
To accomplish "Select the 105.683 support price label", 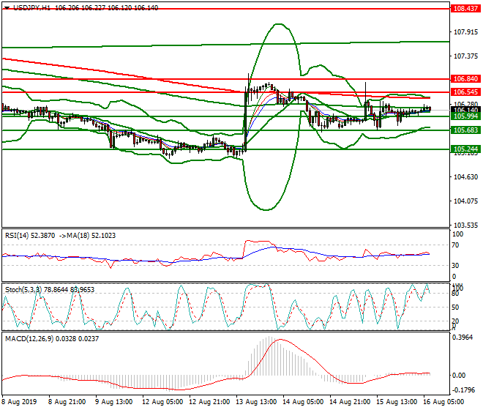I will click(465, 130).
